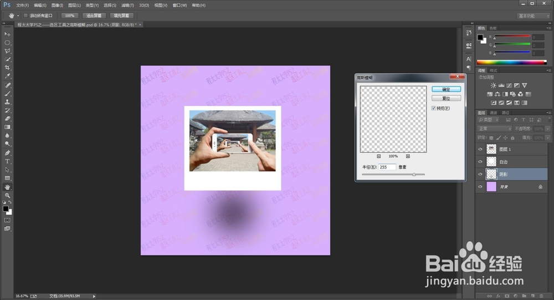
Task: Hide 背景 layer visibility eye
Action: (x=480, y=187)
